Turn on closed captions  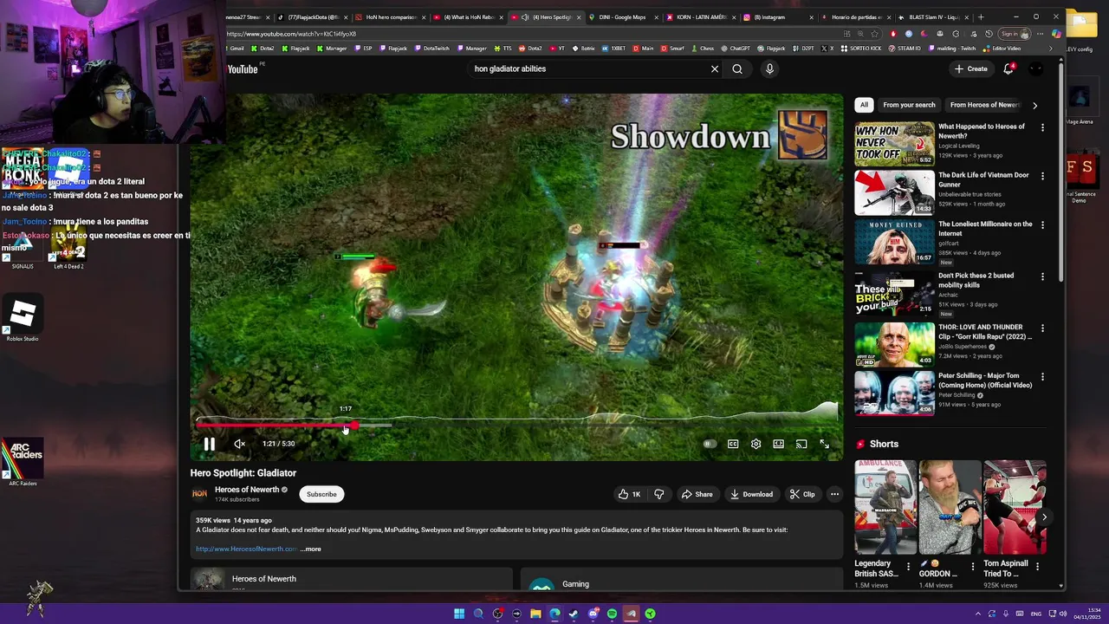coord(733,444)
